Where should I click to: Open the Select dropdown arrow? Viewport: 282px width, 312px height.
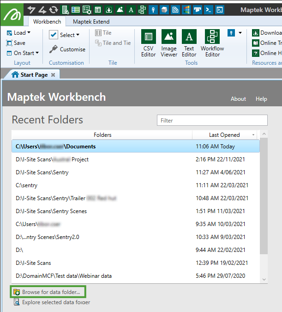point(78,35)
